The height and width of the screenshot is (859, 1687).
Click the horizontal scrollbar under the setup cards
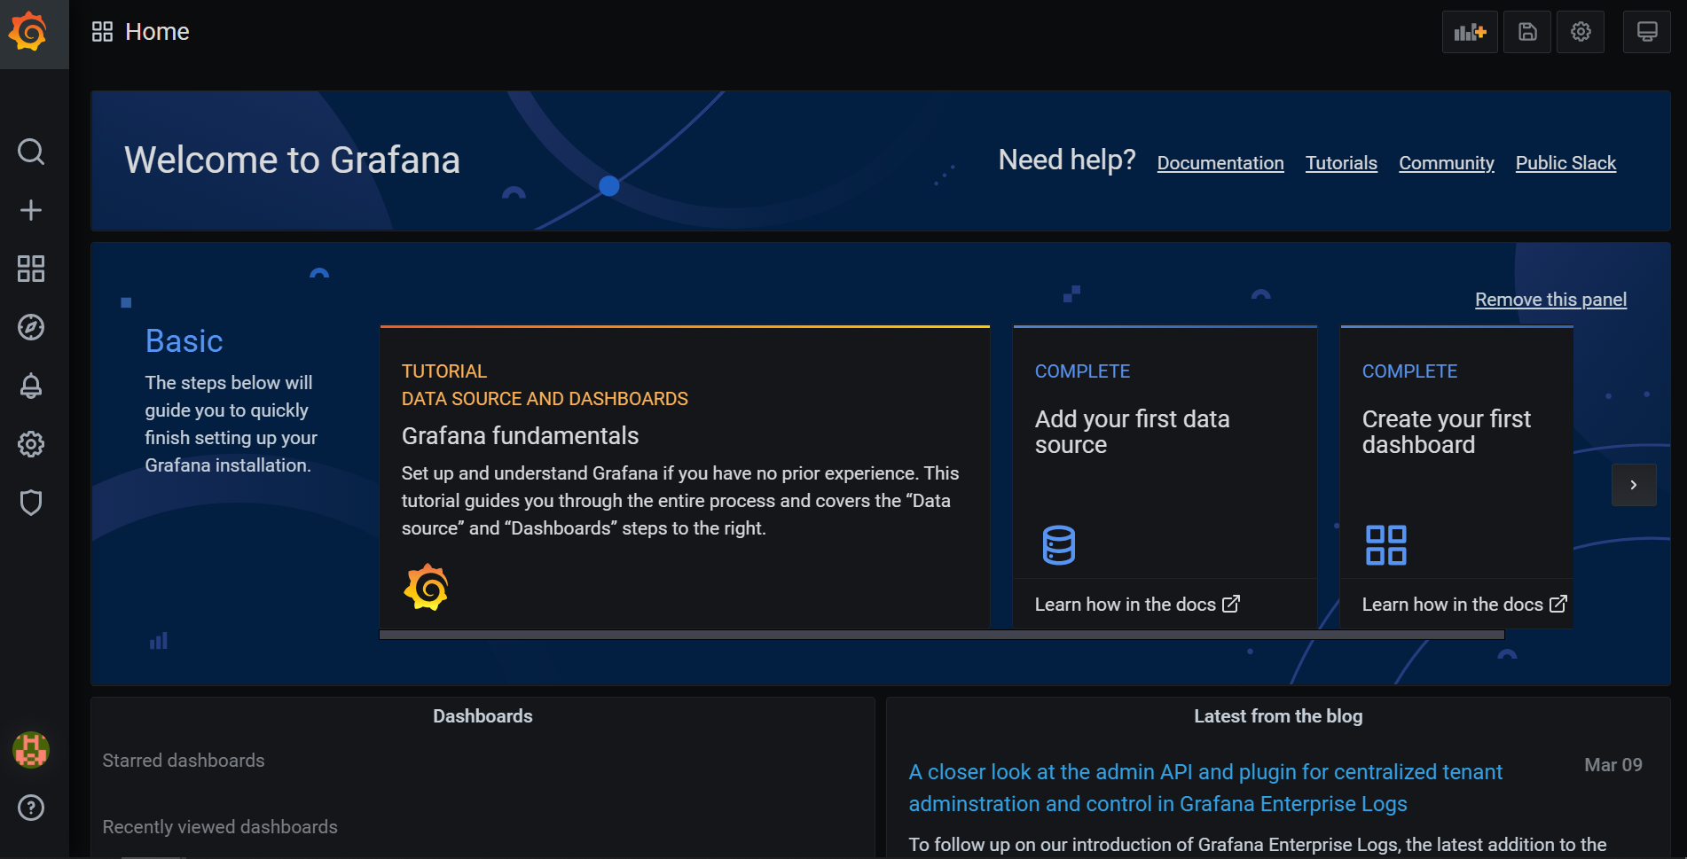click(942, 635)
